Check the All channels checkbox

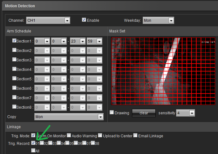[x=33, y=151]
